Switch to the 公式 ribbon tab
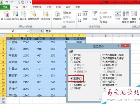The height and width of the screenshot is (104, 140). 49,7
